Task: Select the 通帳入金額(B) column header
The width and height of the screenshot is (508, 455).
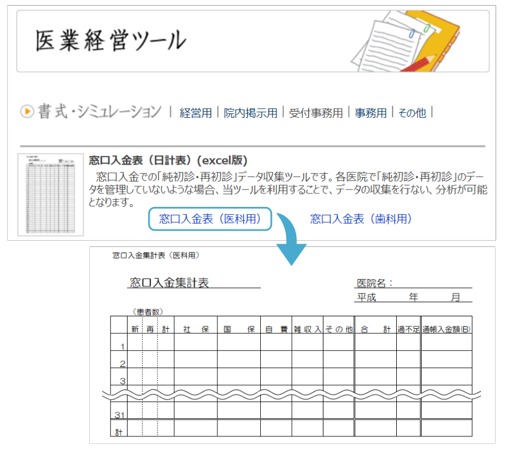Action: tap(446, 329)
